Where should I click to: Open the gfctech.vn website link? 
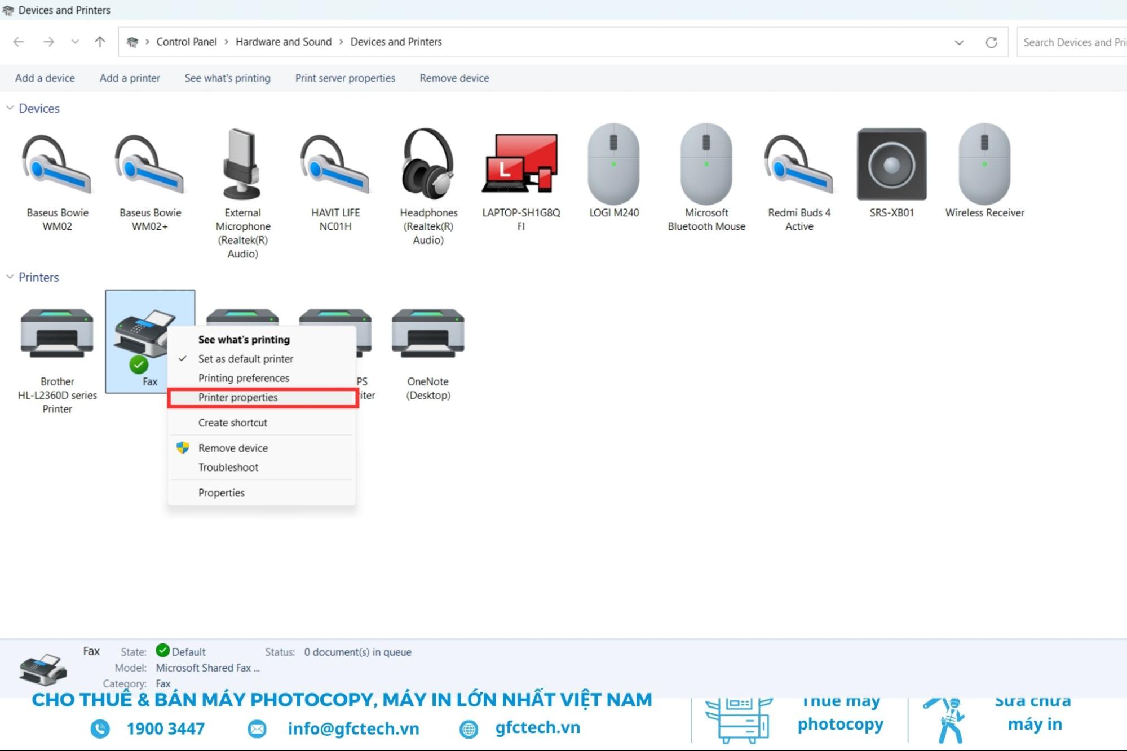click(x=537, y=727)
